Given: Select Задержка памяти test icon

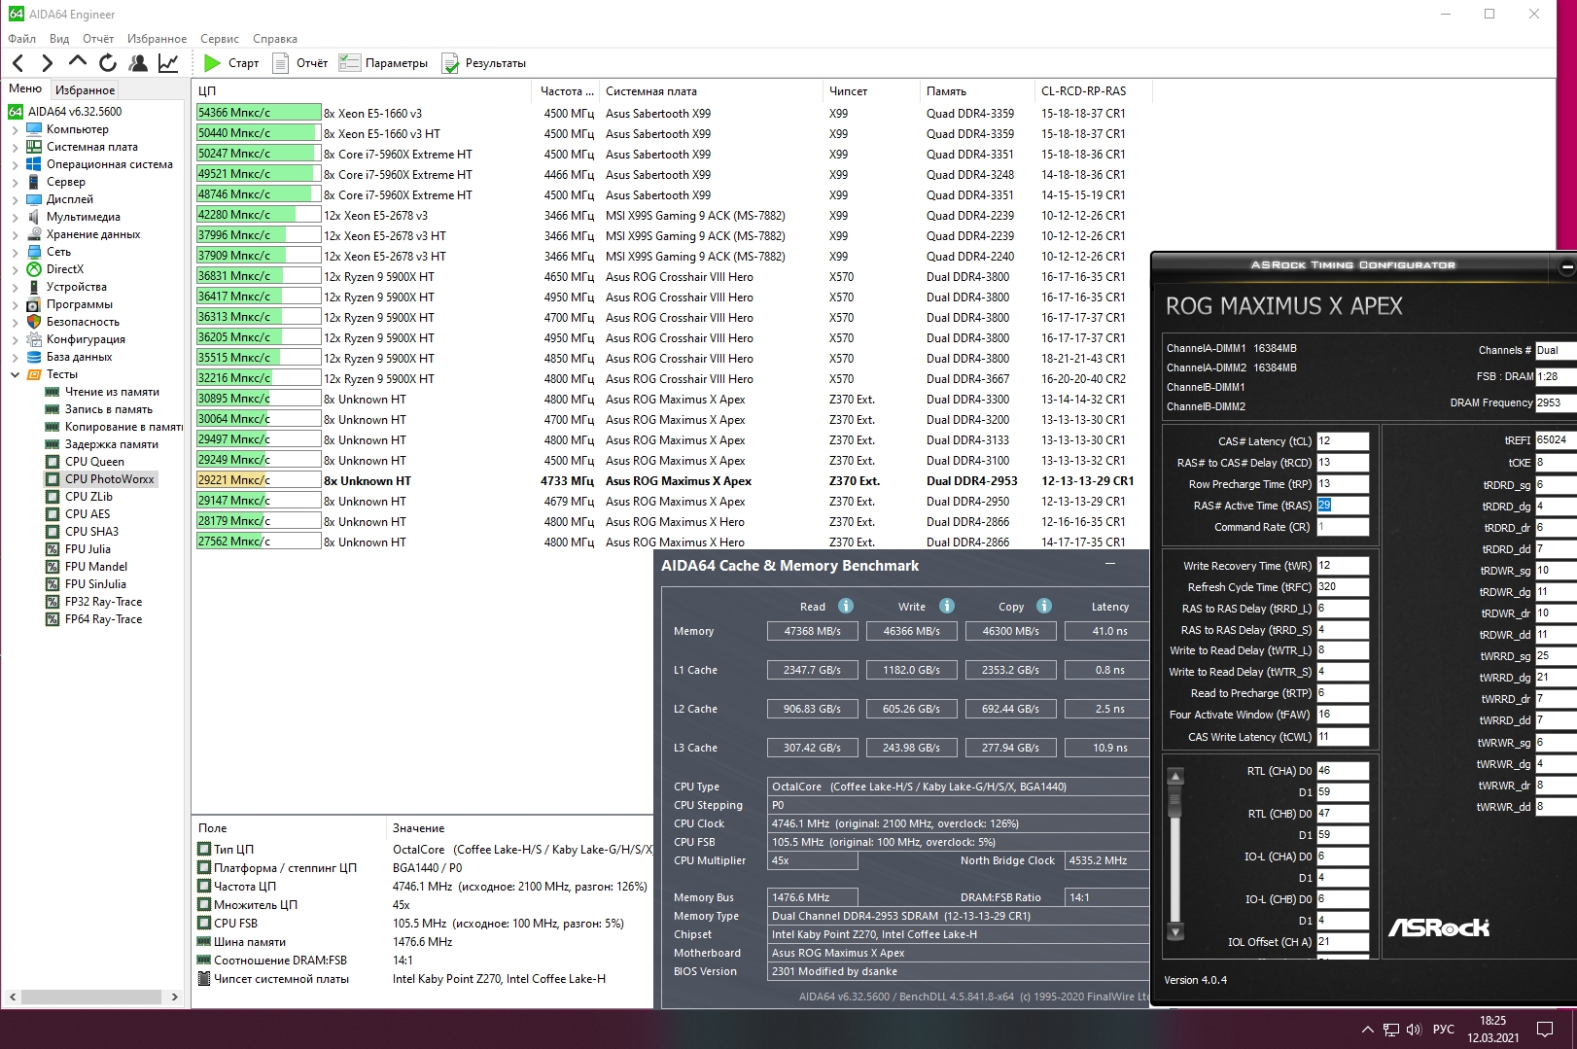Looking at the screenshot, I should (53, 444).
